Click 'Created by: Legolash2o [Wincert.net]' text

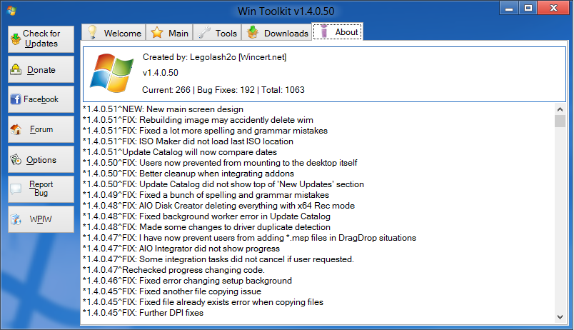[x=214, y=57]
